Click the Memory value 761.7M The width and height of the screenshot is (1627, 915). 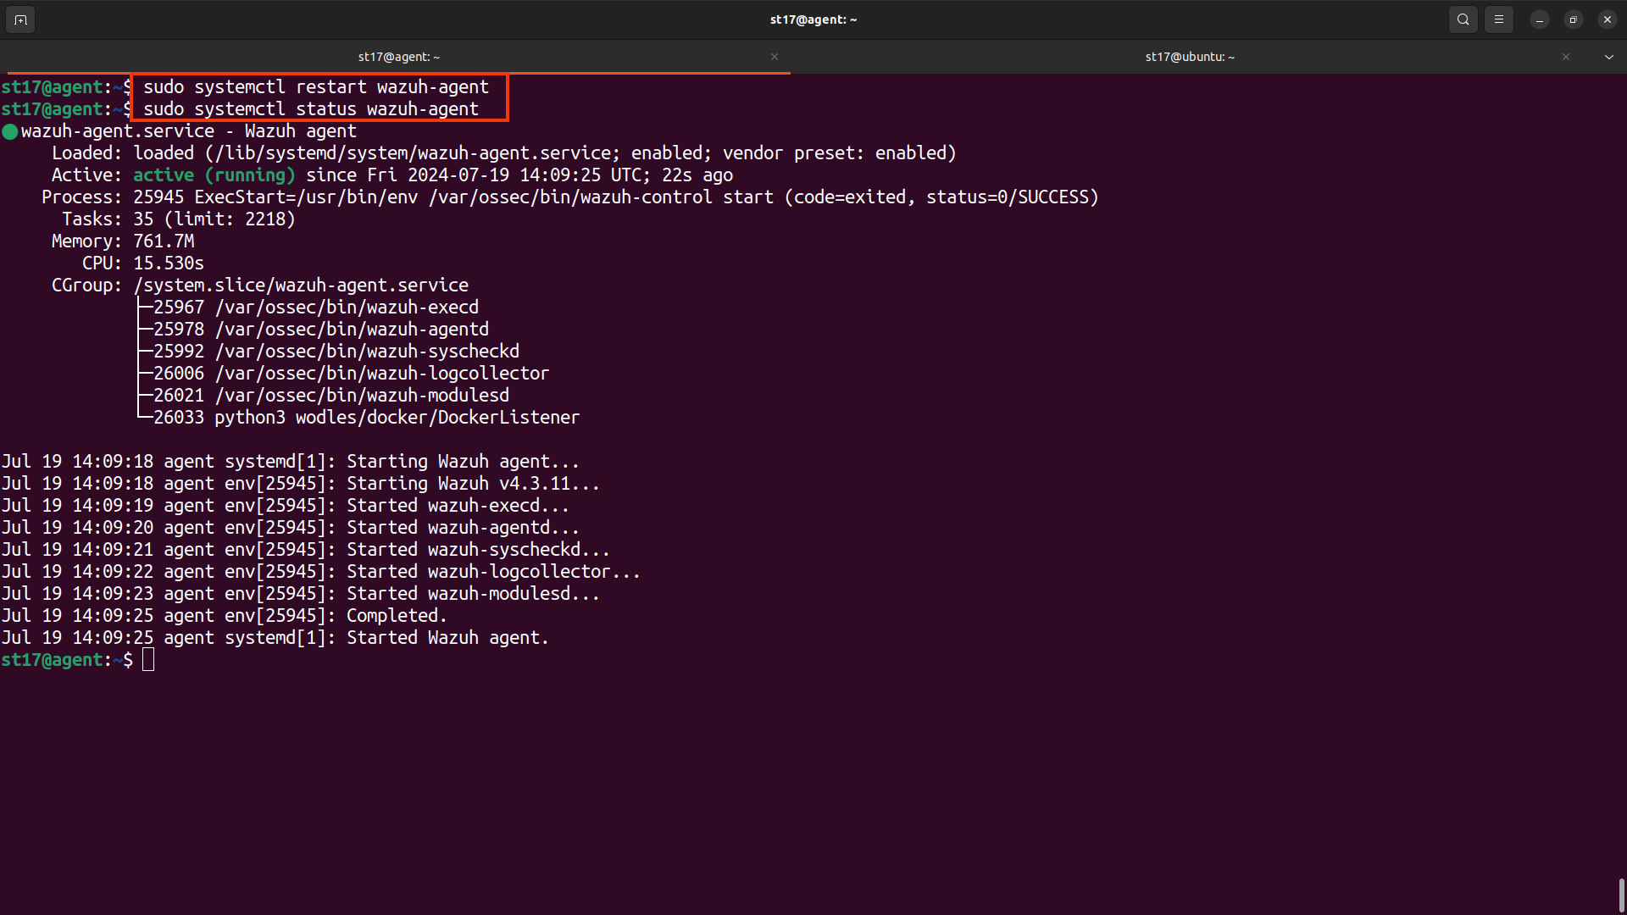pos(164,241)
